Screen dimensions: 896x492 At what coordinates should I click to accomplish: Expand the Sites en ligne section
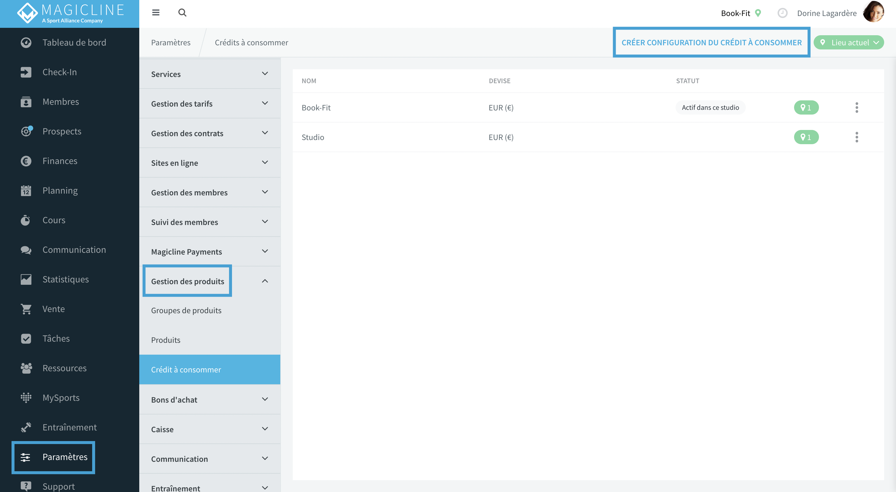(x=210, y=163)
